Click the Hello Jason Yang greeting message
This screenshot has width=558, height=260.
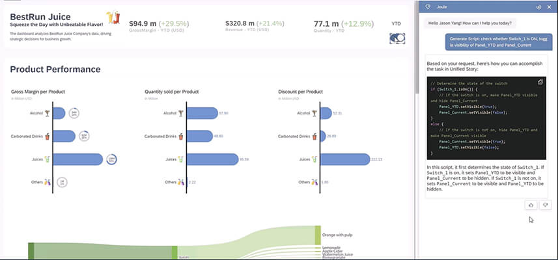[x=470, y=23]
